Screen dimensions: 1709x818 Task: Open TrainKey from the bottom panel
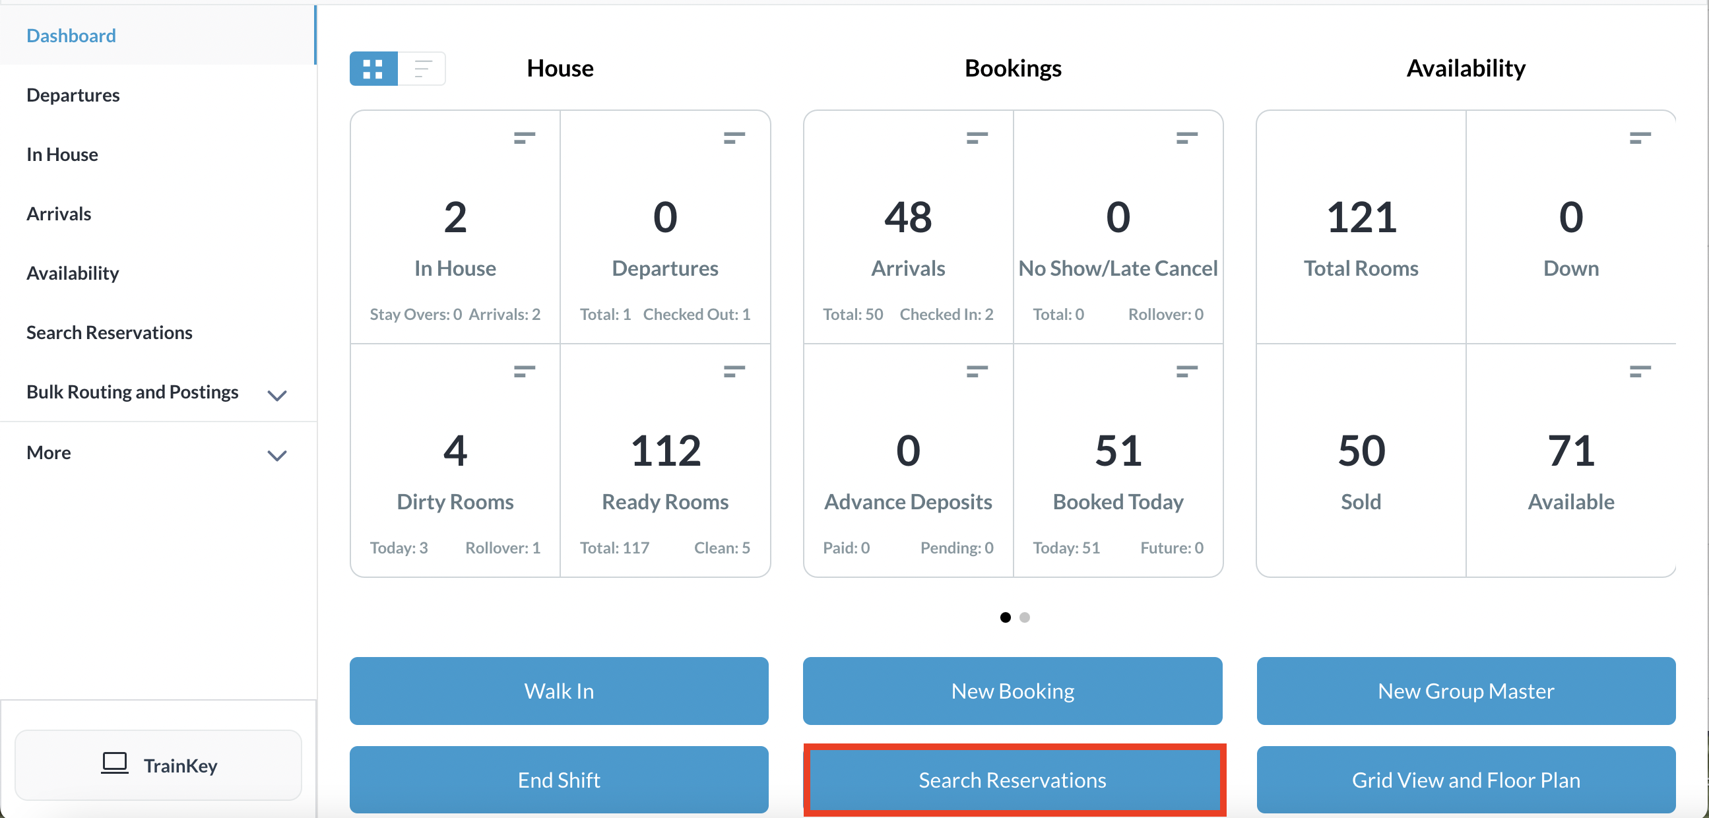[158, 765]
